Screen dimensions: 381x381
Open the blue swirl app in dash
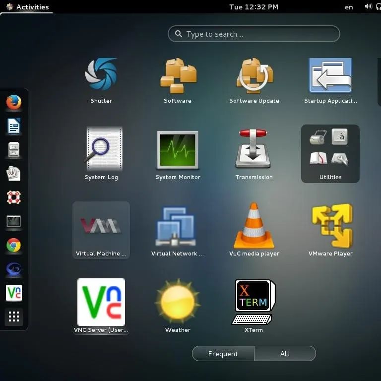pyautogui.click(x=13, y=269)
